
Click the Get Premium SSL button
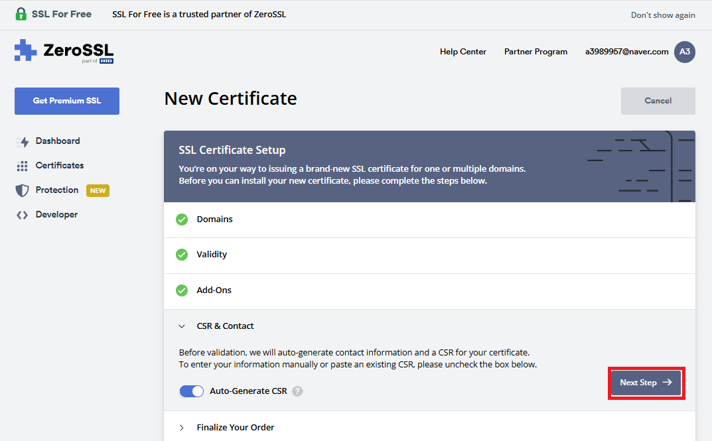coord(67,101)
